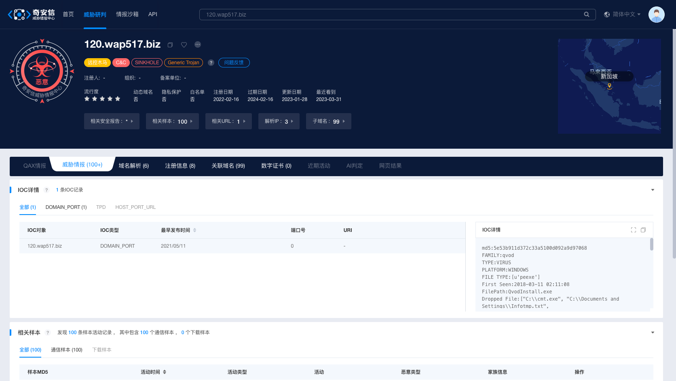Click the Singapore location pin on map
676x381 pixels.
(x=610, y=86)
